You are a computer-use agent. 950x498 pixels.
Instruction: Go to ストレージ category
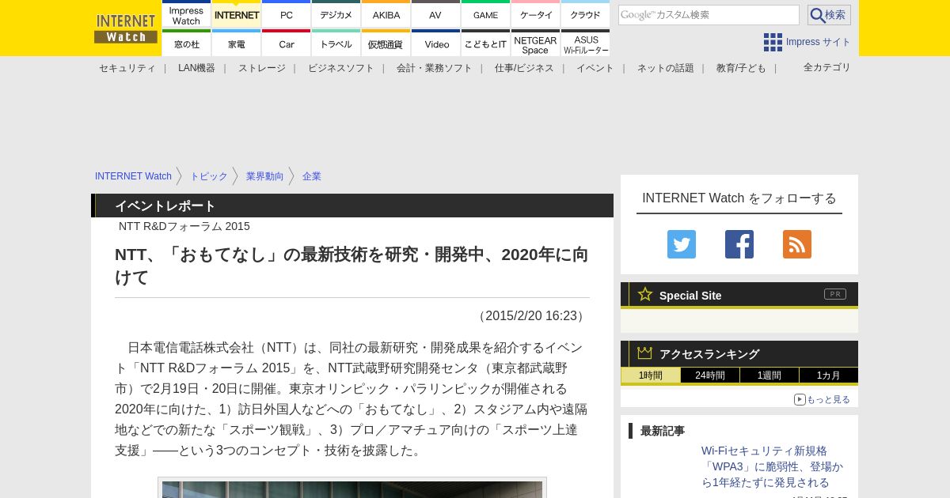click(262, 68)
